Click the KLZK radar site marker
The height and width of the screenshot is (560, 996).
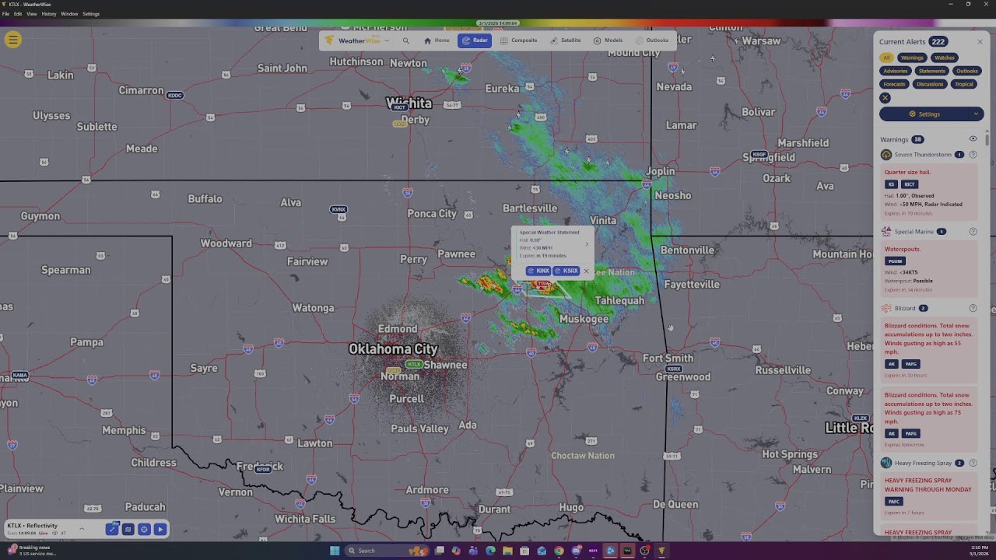pyautogui.click(x=860, y=418)
